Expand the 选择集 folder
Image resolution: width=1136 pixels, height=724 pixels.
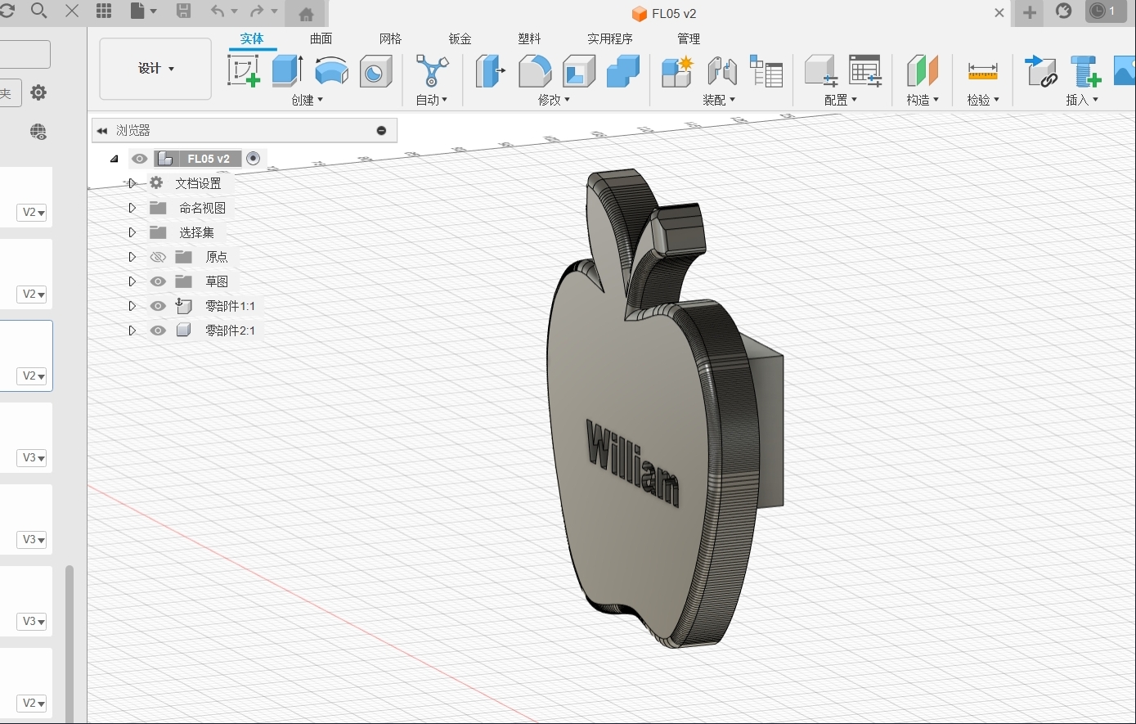pos(132,232)
